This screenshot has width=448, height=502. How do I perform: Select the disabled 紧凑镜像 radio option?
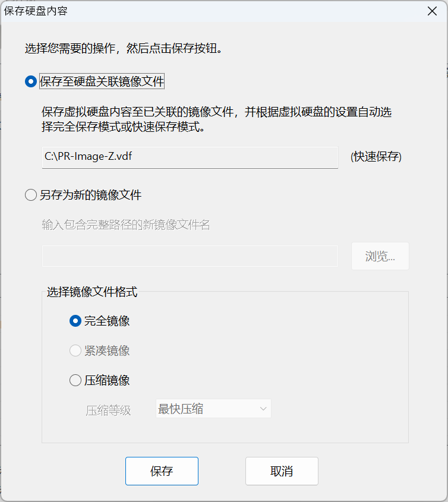point(75,351)
